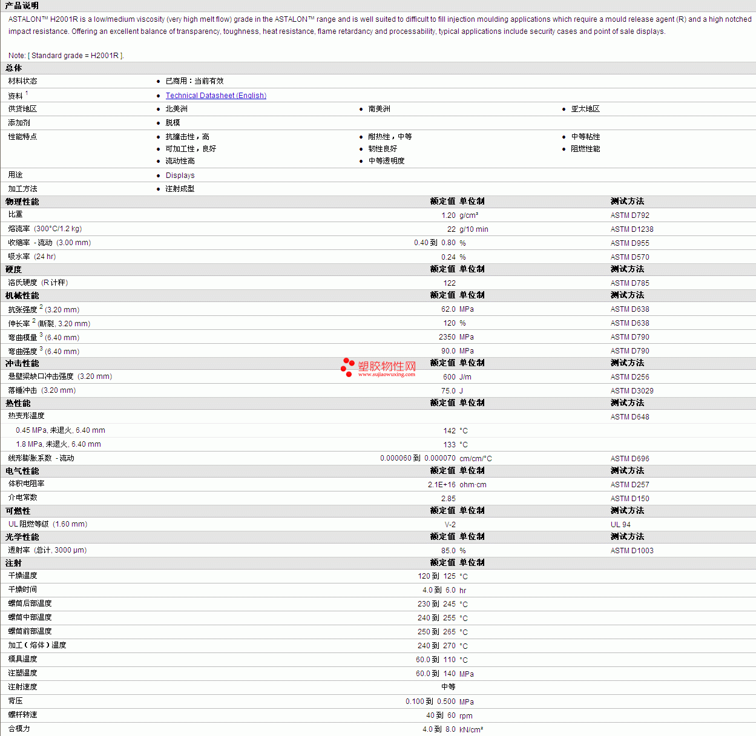Click Rockwell hardness value 122
Screen dimensions: 756x736
(450, 283)
